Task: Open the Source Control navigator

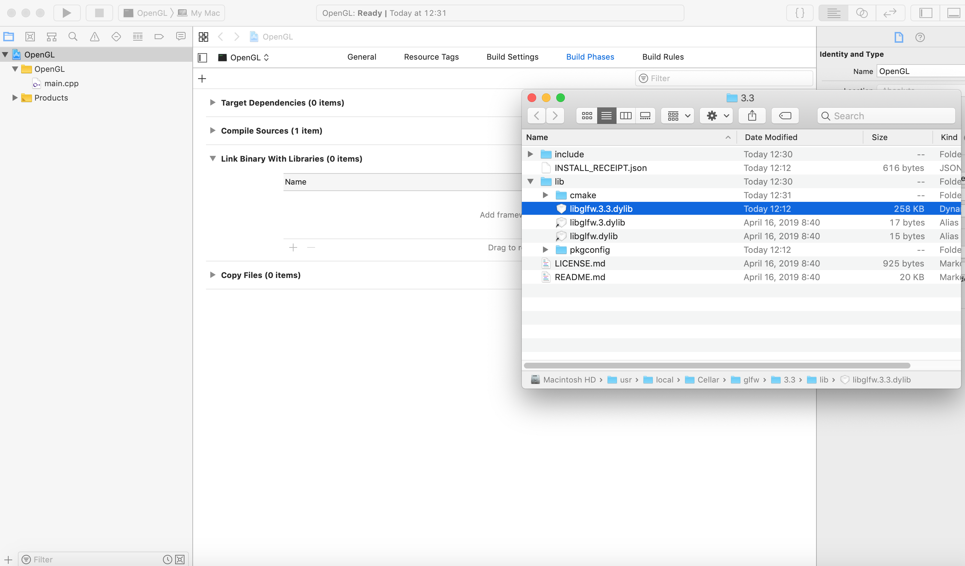Action: point(30,36)
